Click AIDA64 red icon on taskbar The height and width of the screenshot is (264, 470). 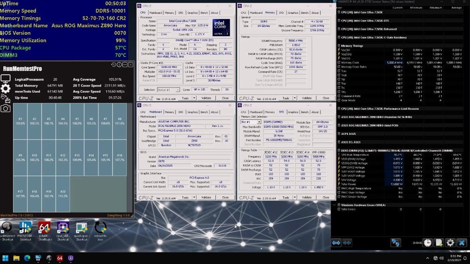(x=60, y=258)
